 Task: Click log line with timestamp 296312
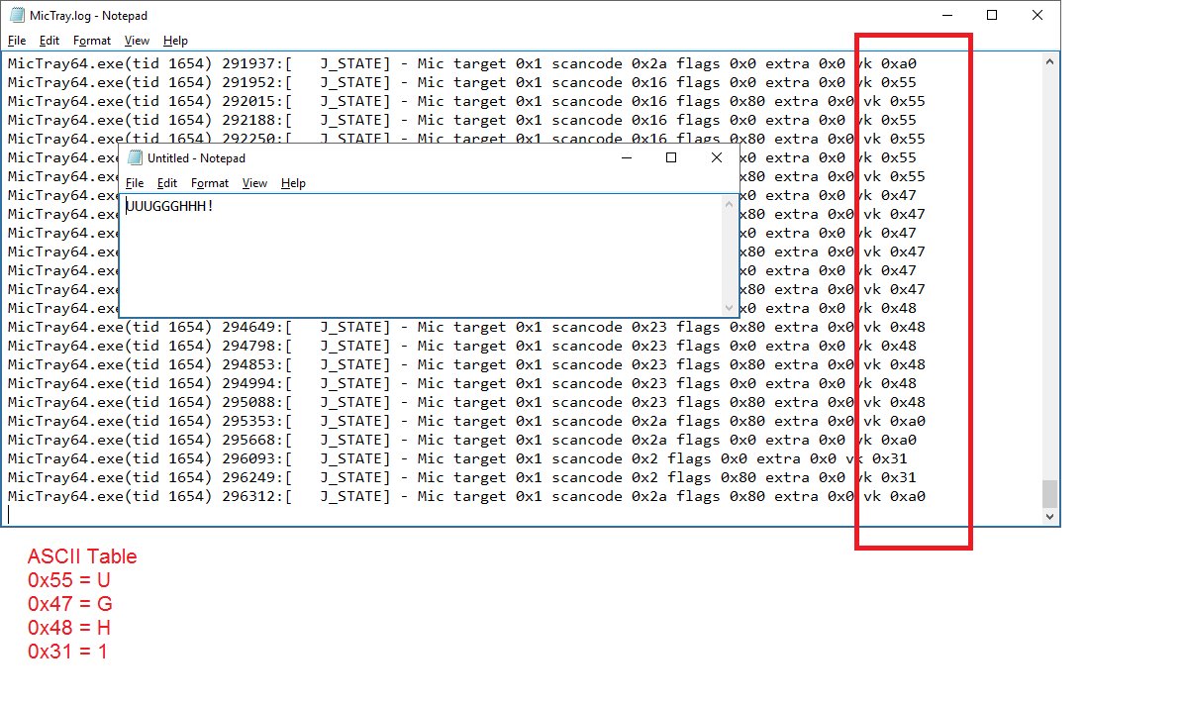click(466, 496)
